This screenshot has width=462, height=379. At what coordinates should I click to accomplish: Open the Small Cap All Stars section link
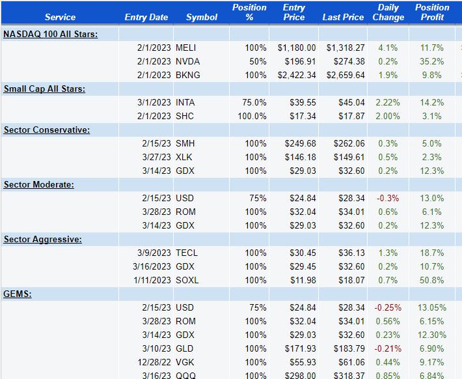coord(44,89)
